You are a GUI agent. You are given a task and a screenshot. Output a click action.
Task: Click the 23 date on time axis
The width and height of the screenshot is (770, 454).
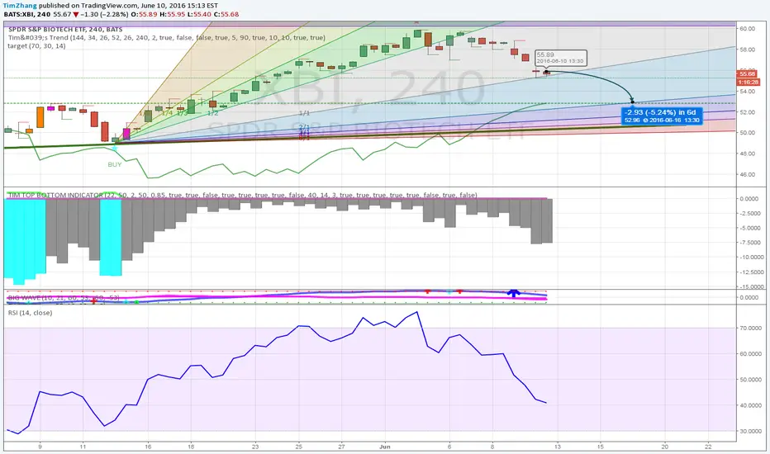point(254,447)
